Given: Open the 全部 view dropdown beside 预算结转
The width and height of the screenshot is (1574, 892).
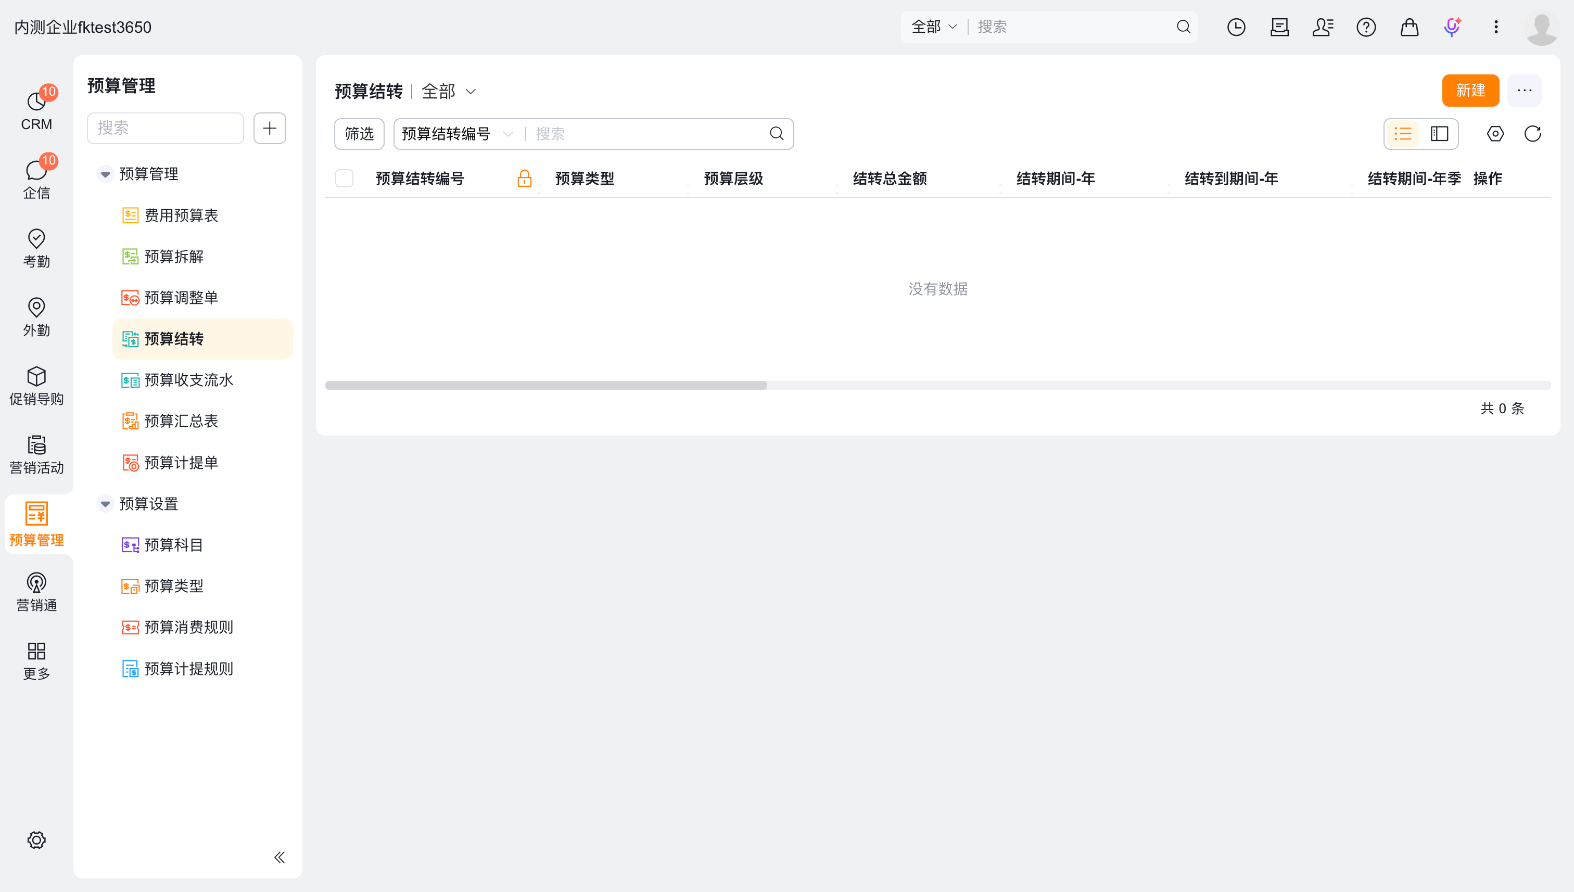Looking at the screenshot, I should coord(449,91).
